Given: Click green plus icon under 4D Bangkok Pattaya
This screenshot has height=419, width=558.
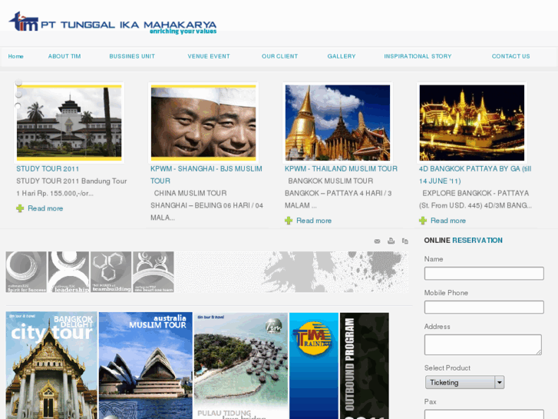Looking at the screenshot, I should (x=423, y=221).
